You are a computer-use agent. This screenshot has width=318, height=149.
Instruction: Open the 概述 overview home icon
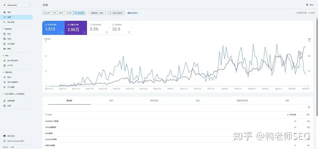4,12
